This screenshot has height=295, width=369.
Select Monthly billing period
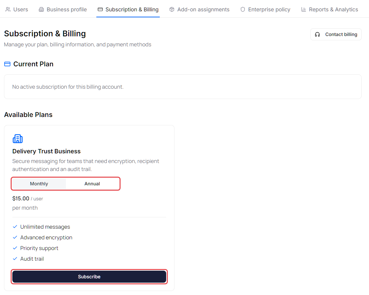pos(39,184)
